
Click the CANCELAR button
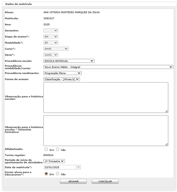105,181
